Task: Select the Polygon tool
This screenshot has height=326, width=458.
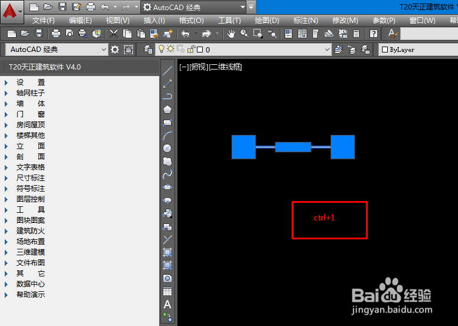Action: 167,110
